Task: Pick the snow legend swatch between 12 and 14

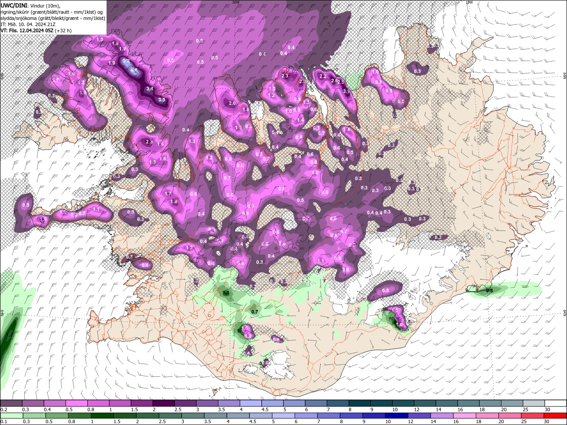Action: [424, 403]
